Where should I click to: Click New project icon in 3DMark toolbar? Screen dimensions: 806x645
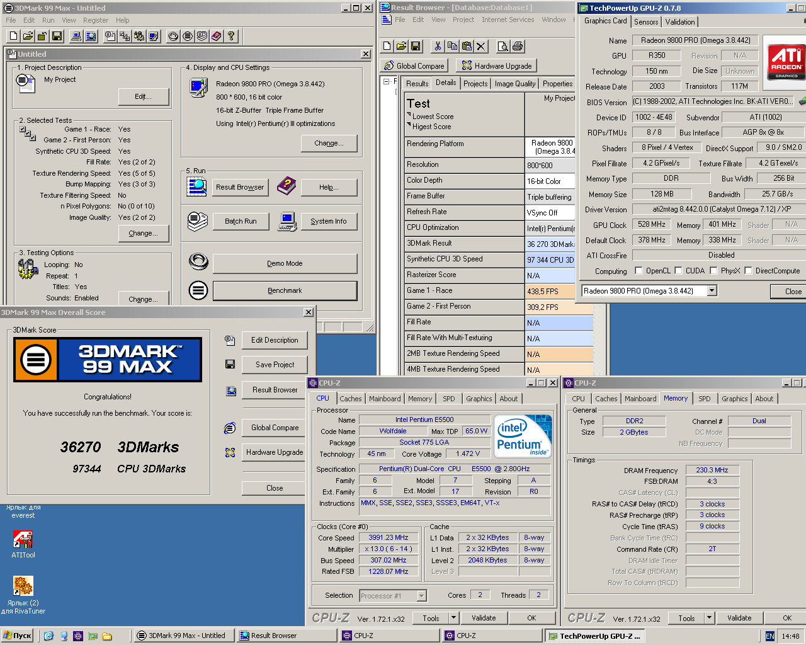[x=13, y=36]
